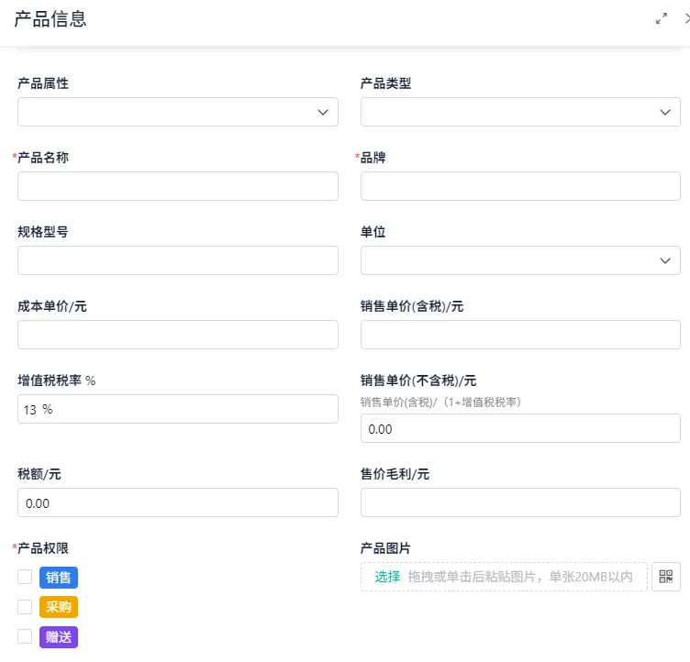
Task: Focus the 规格型号 input field
Action: click(178, 260)
